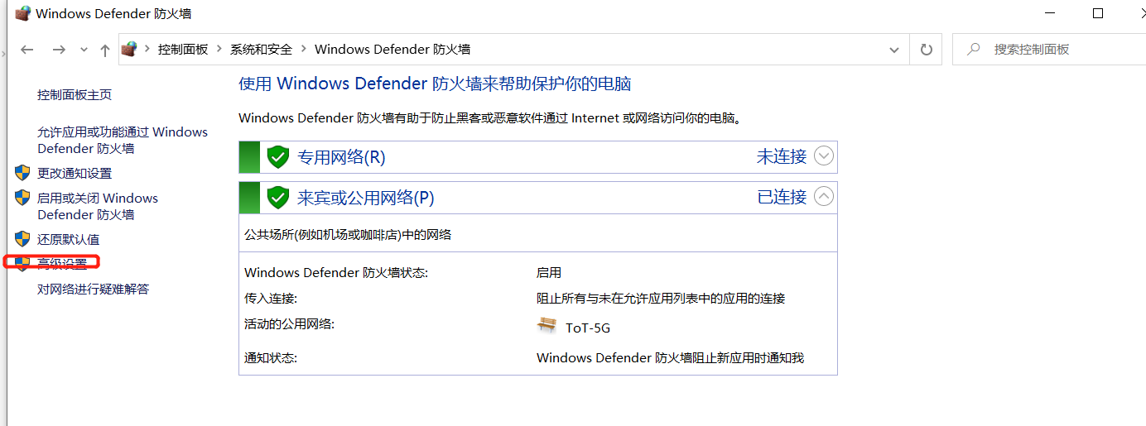Click the shield icon beside 启用或关闭 Windows Defender 防火墙
Image resolution: width=1146 pixels, height=426 pixels.
coord(22,198)
